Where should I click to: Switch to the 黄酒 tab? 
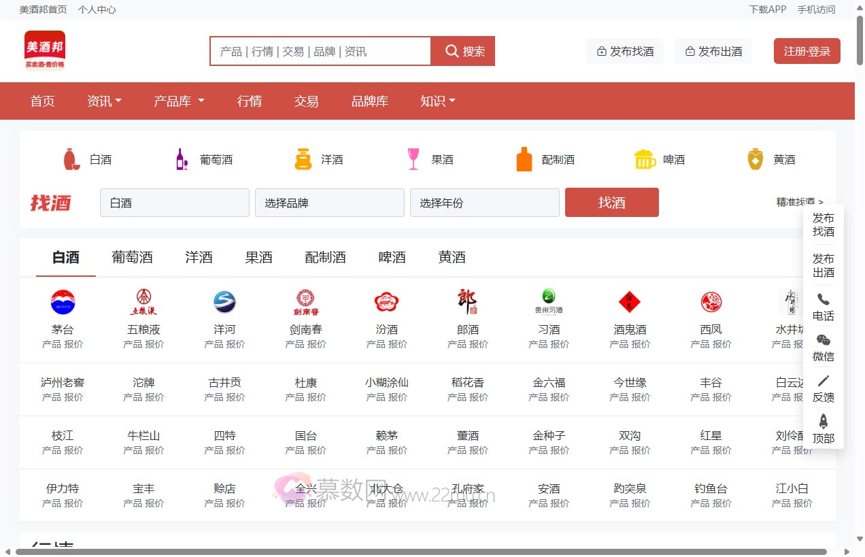pyautogui.click(x=452, y=257)
